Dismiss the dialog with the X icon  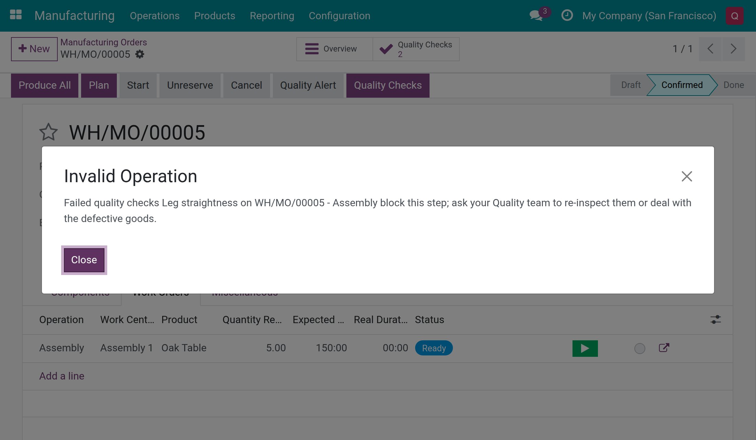point(687,176)
